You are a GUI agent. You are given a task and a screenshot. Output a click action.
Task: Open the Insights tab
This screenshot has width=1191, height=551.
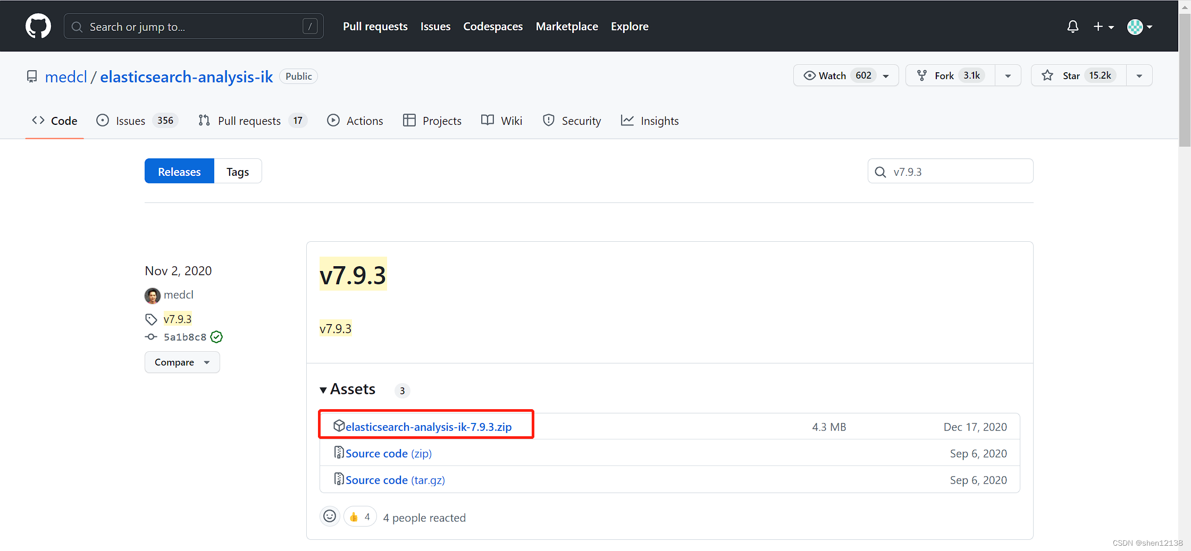(650, 121)
